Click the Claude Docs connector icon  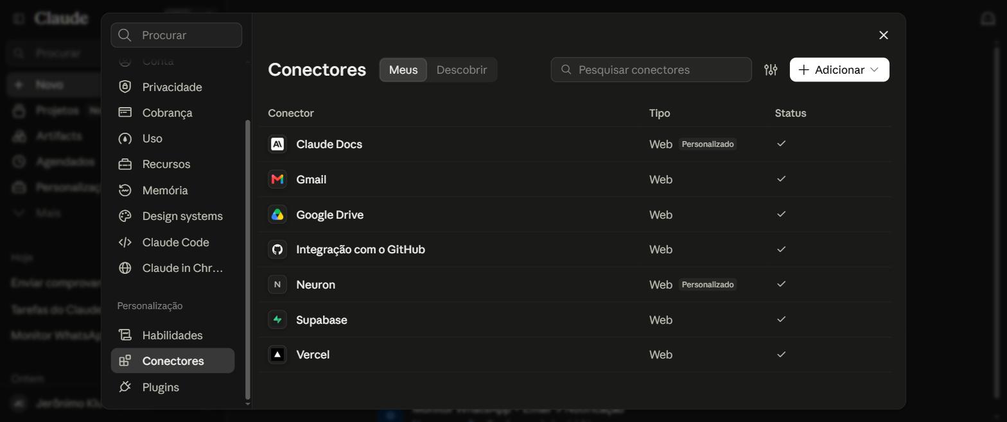(277, 144)
